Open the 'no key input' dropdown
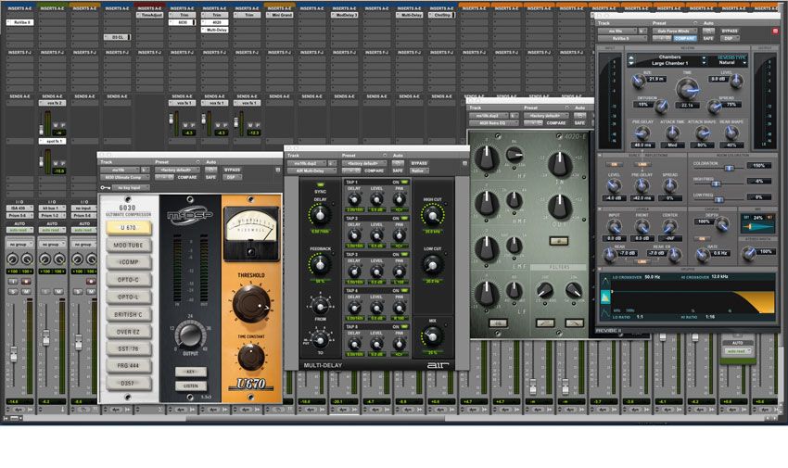 (131, 188)
